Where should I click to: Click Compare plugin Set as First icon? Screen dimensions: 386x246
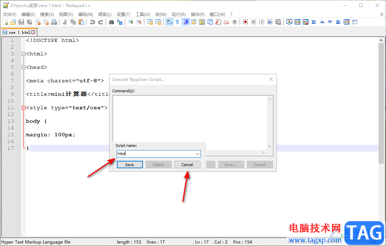[289, 22]
